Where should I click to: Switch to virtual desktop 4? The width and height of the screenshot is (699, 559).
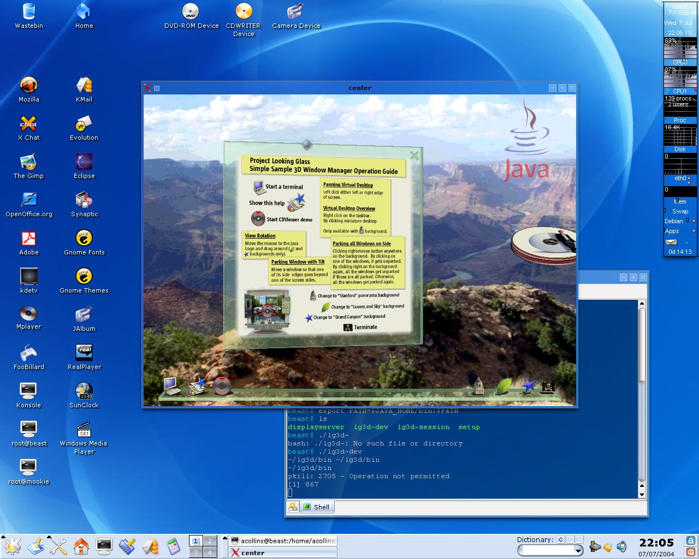point(209,552)
